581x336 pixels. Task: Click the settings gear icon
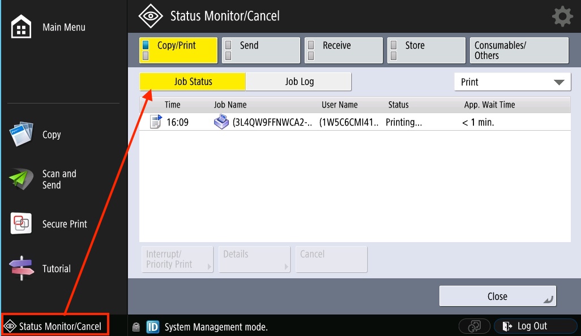point(562,17)
